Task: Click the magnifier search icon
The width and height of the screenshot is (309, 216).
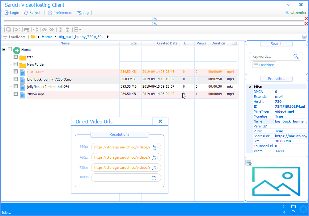Action: click(x=296, y=56)
